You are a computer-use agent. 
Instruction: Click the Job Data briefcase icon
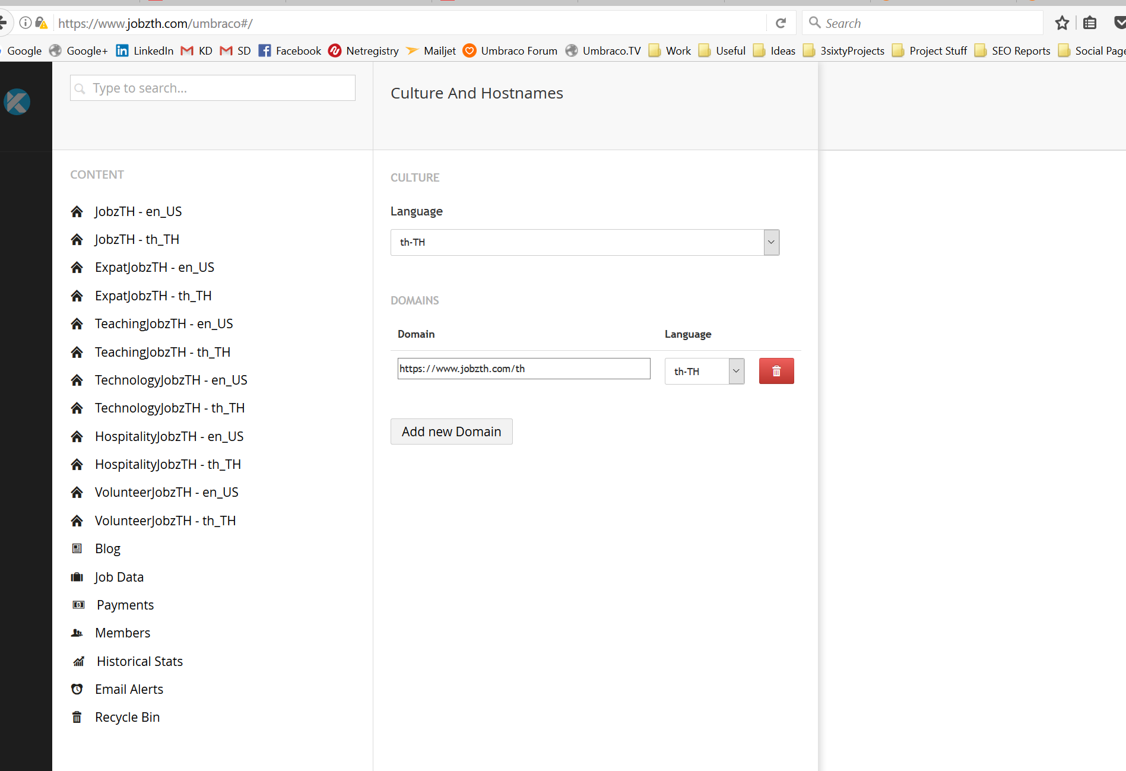point(77,577)
